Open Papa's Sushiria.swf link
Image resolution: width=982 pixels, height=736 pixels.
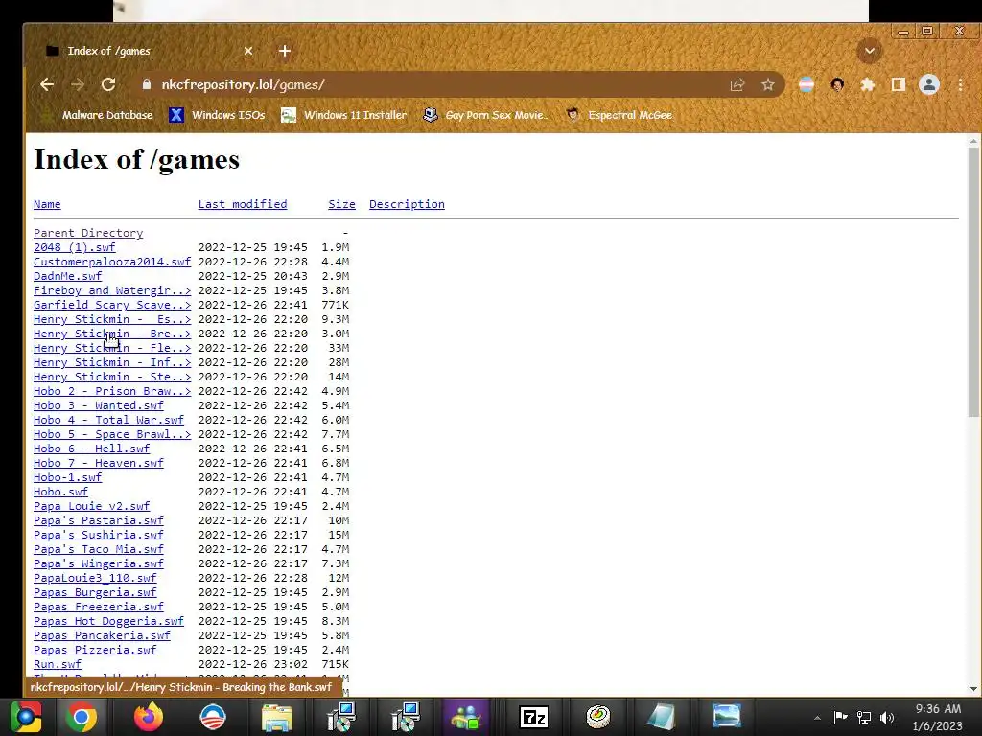click(99, 535)
